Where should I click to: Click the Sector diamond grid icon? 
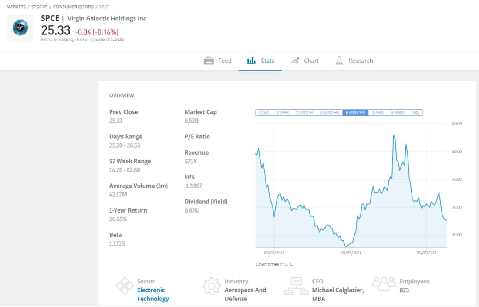pyautogui.click(x=125, y=286)
